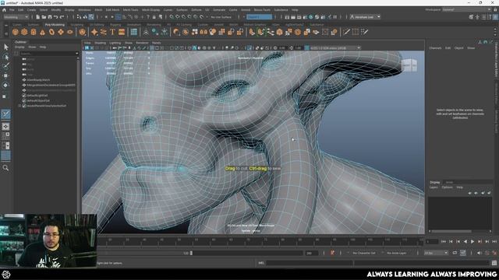
Task: Open the Deform menu
Action: [x=196, y=10]
